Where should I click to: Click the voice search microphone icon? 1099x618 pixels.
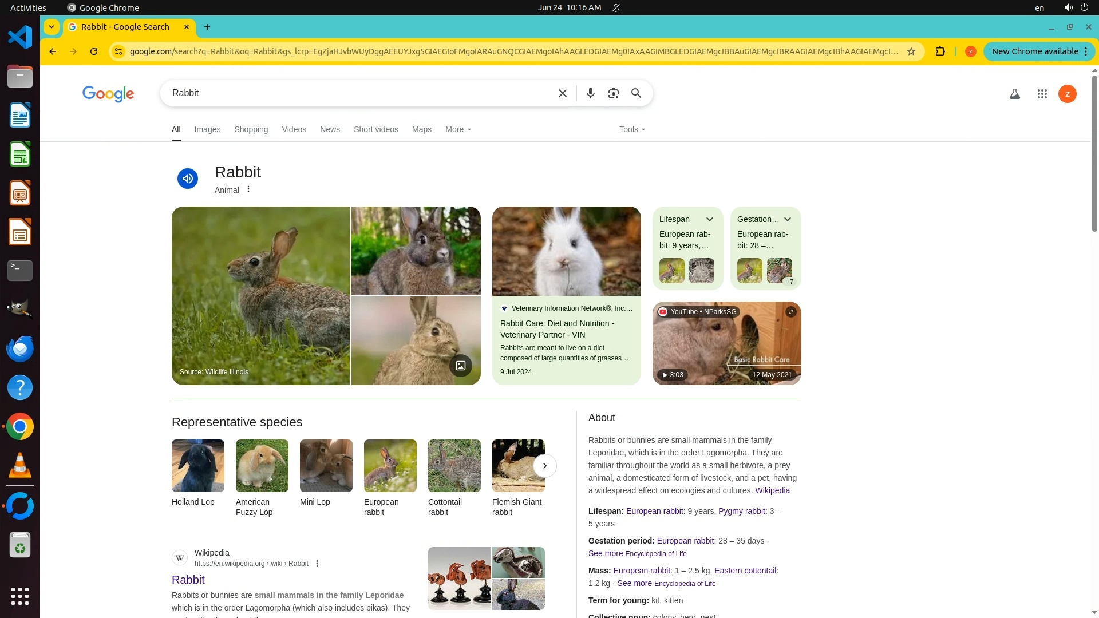(590, 93)
